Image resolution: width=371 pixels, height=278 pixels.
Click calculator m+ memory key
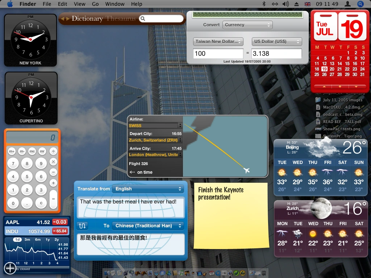12,151
